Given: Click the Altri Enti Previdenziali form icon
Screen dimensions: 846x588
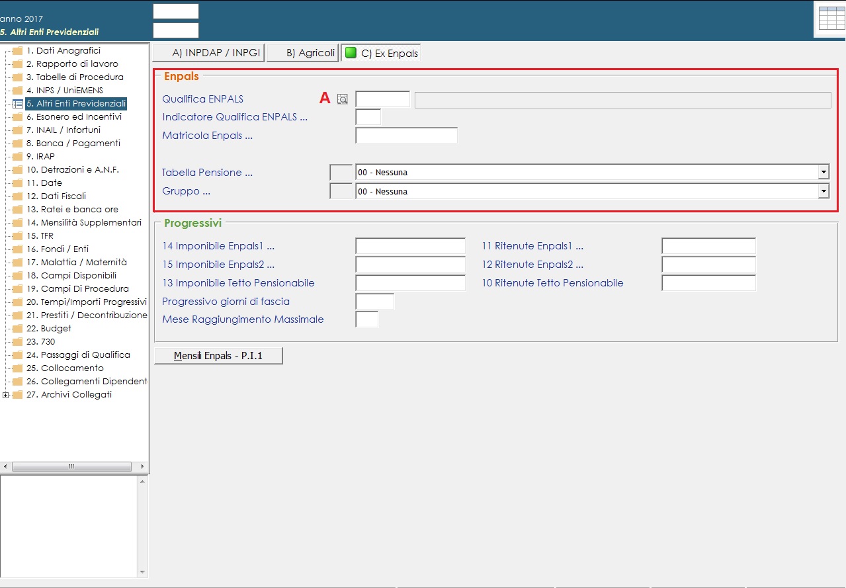Looking at the screenshot, I should click(x=17, y=104).
